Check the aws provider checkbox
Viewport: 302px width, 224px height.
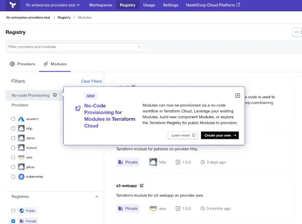coord(13,157)
